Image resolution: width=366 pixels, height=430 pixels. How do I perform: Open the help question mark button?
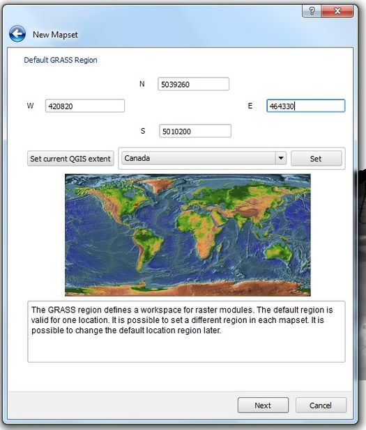click(312, 11)
